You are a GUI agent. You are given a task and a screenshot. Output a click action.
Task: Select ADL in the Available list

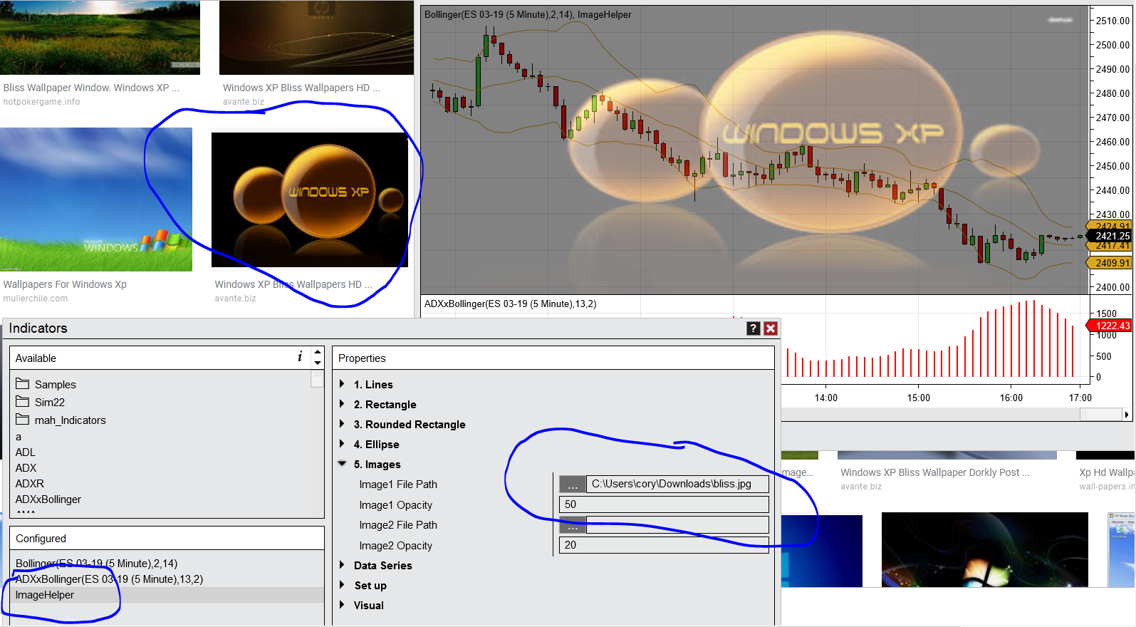coord(26,452)
